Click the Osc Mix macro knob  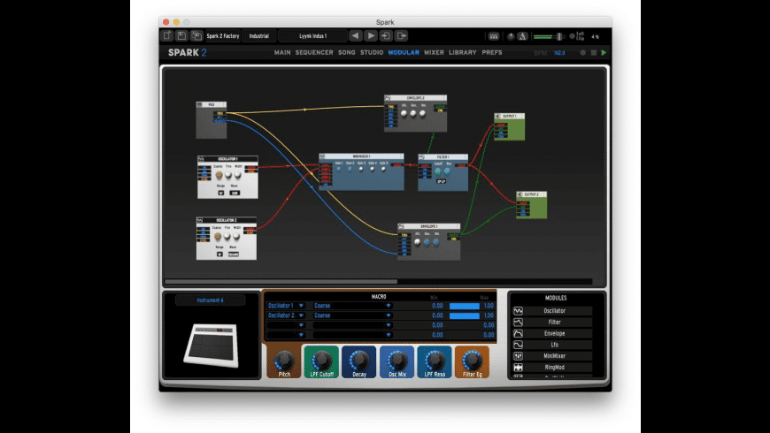(397, 360)
